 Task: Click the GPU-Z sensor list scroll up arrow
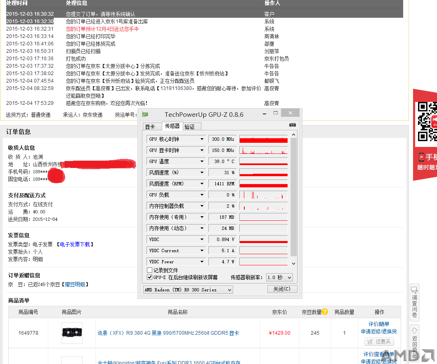293,135
